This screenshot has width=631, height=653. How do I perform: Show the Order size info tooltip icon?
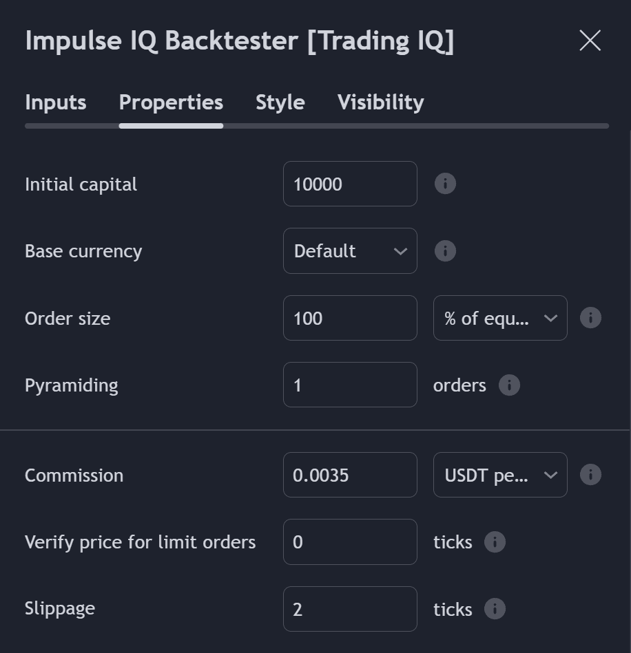590,318
